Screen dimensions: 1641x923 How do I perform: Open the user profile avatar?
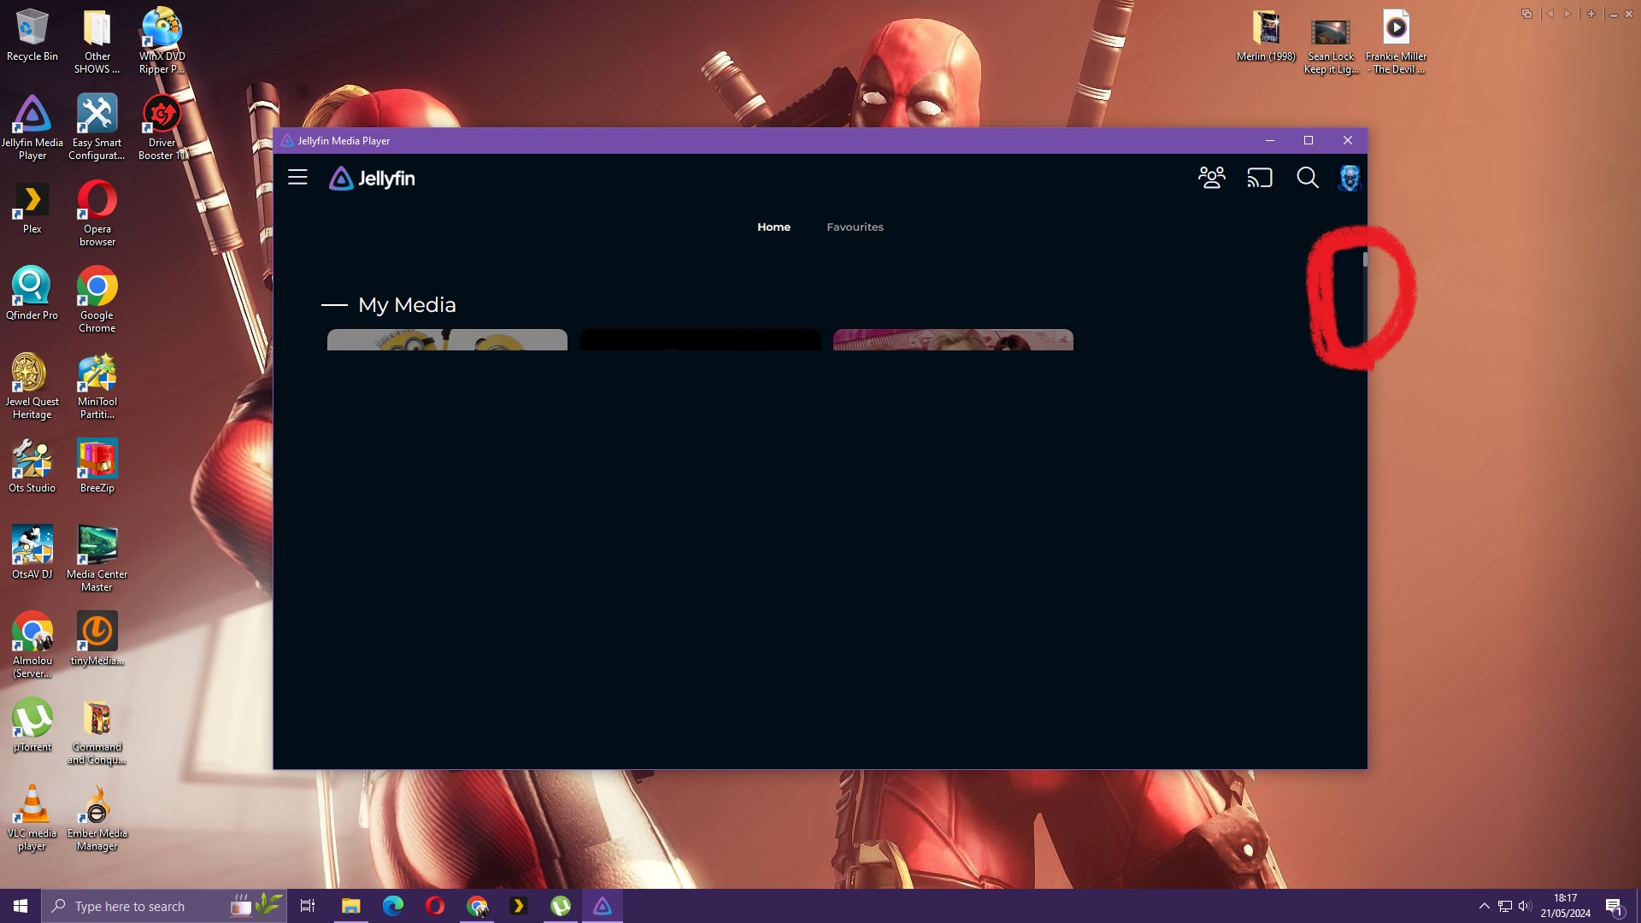pos(1349,178)
